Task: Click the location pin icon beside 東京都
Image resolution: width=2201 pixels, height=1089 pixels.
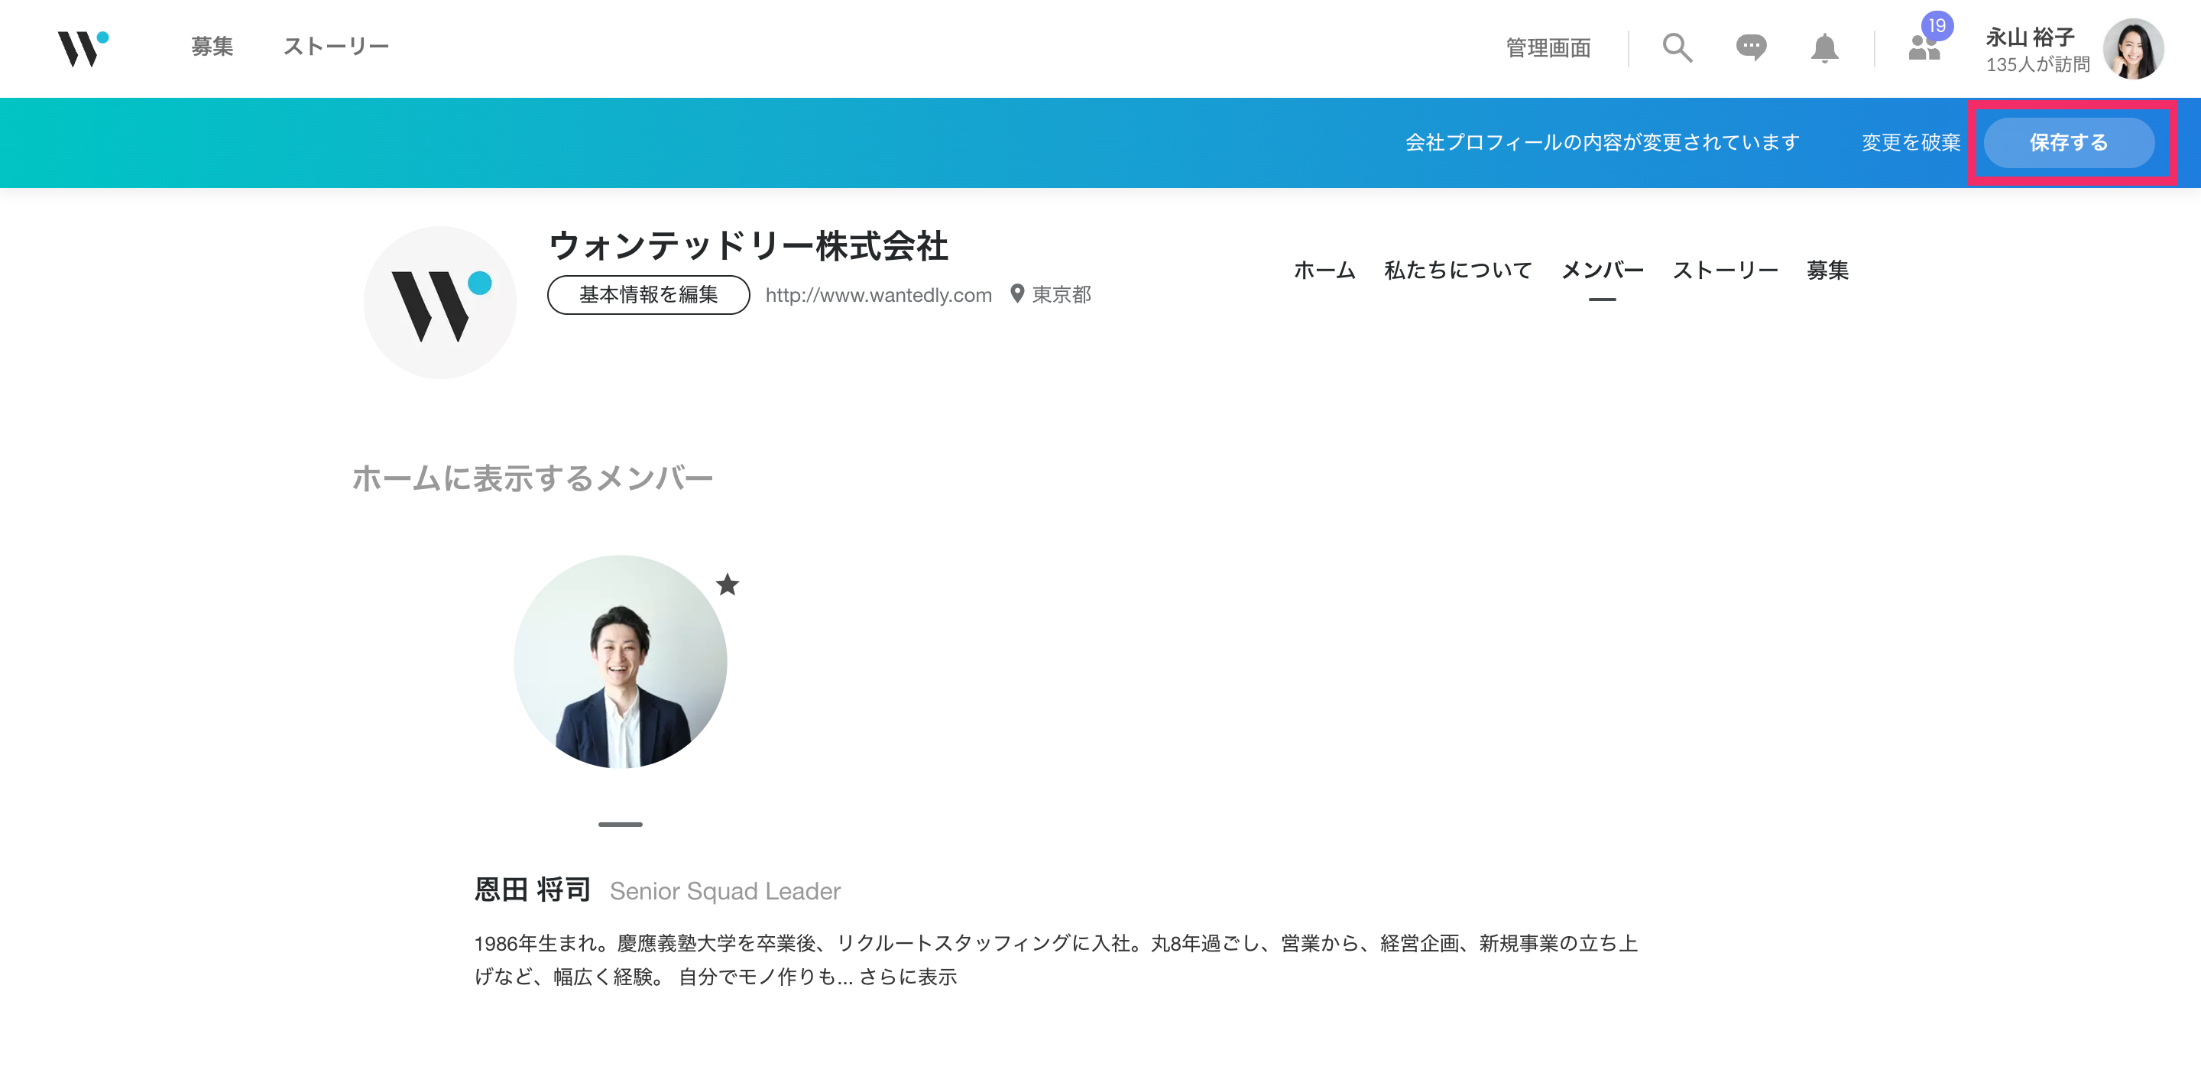Action: click(1016, 293)
